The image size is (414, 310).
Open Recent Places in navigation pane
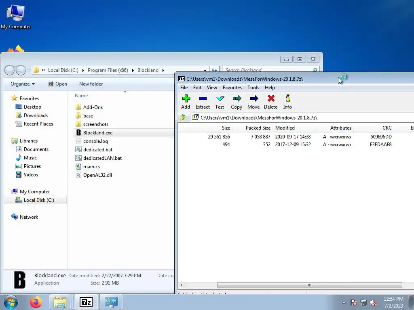click(x=38, y=124)
